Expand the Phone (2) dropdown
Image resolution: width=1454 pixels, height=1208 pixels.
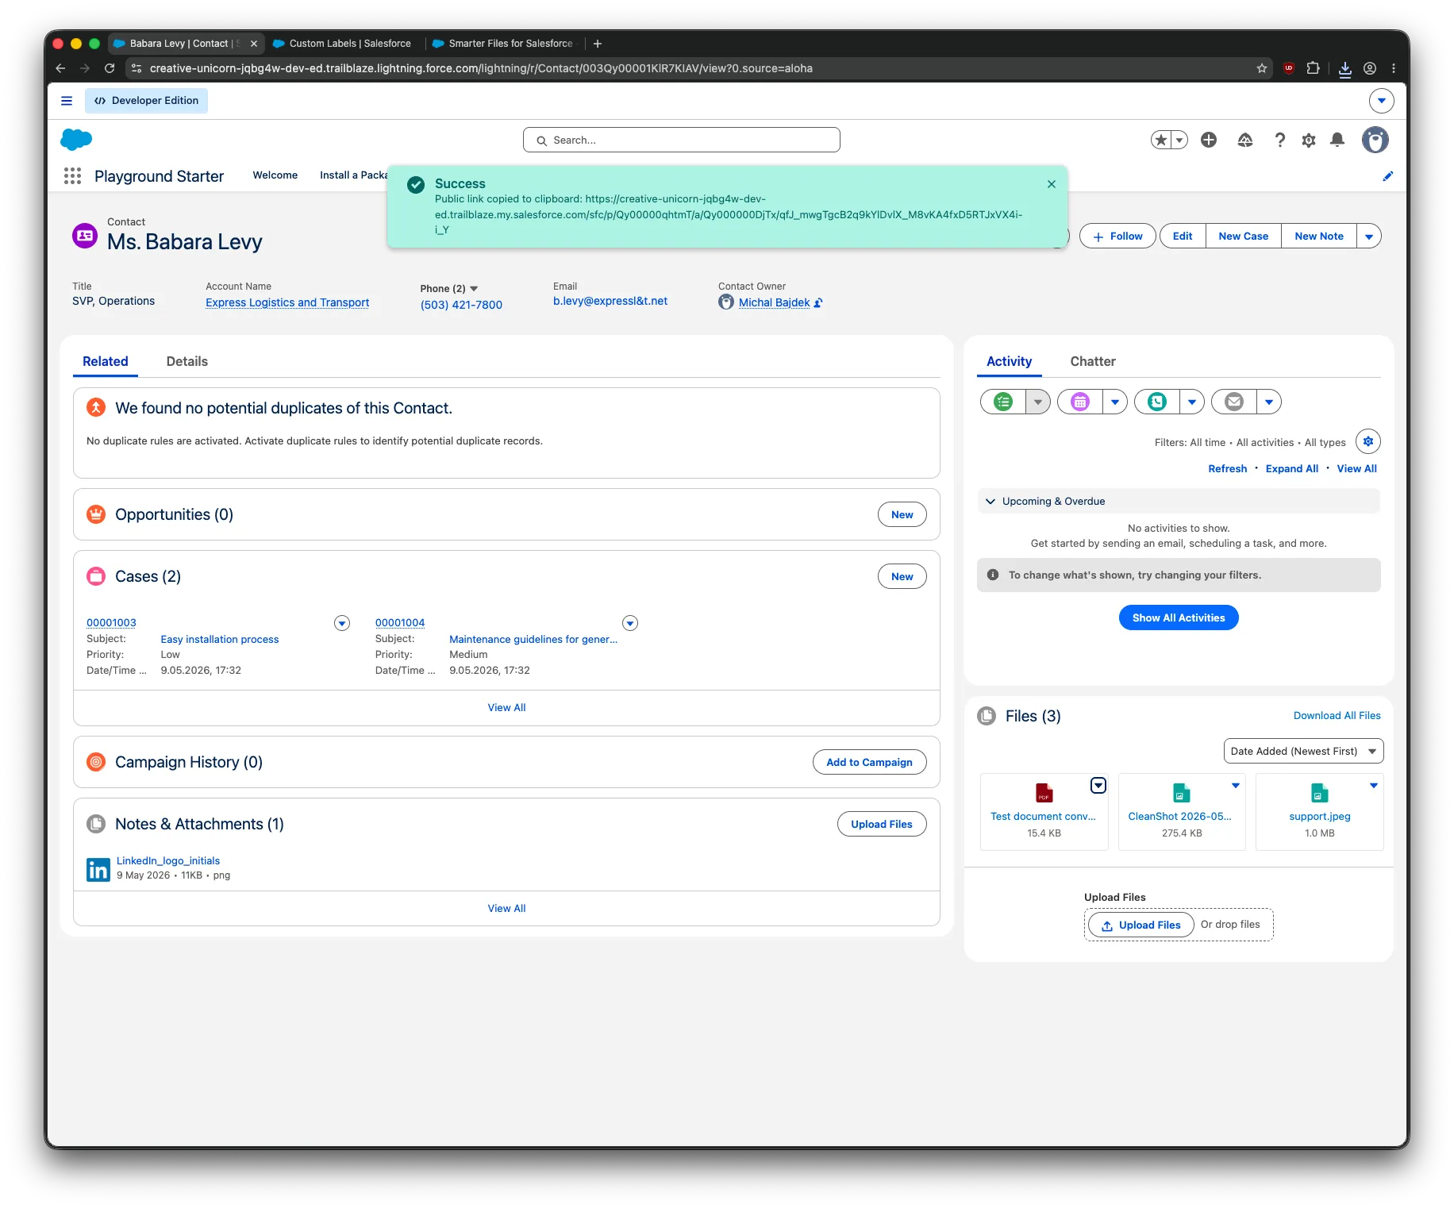[x=474, y=288]
